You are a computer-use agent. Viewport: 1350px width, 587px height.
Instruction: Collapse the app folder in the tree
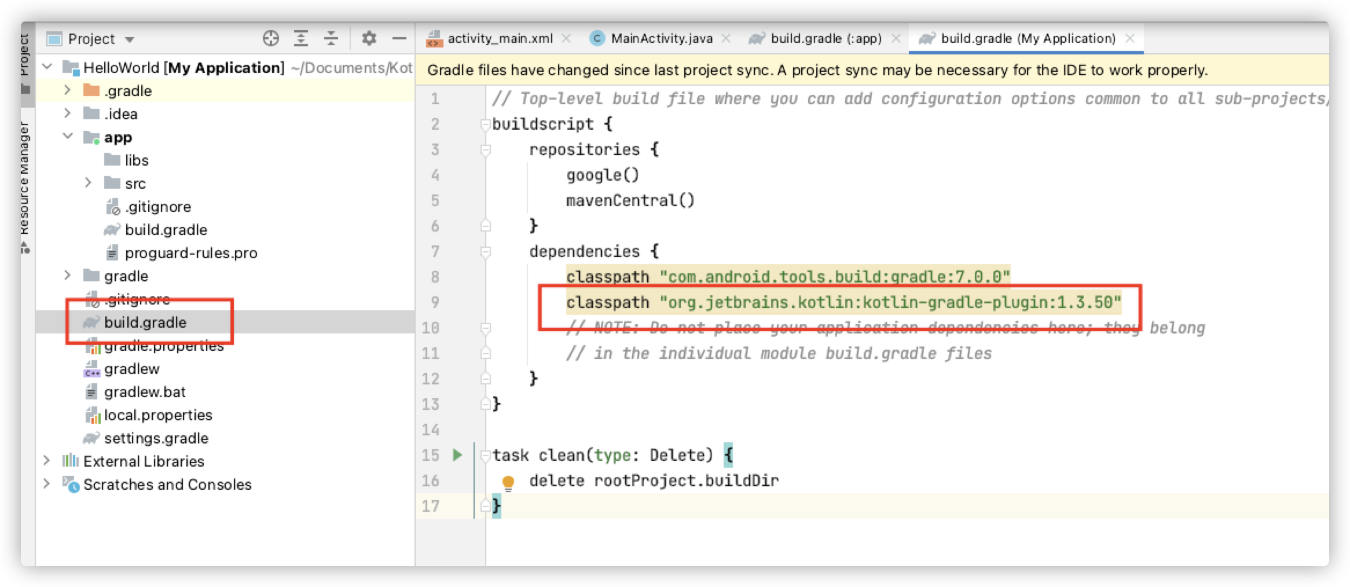tap(68, 137)
